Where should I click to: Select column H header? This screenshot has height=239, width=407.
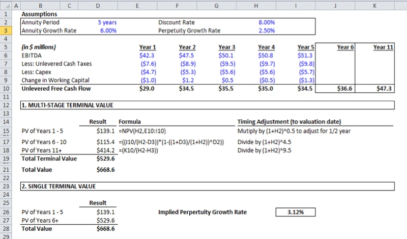click(x=255, y=5)
